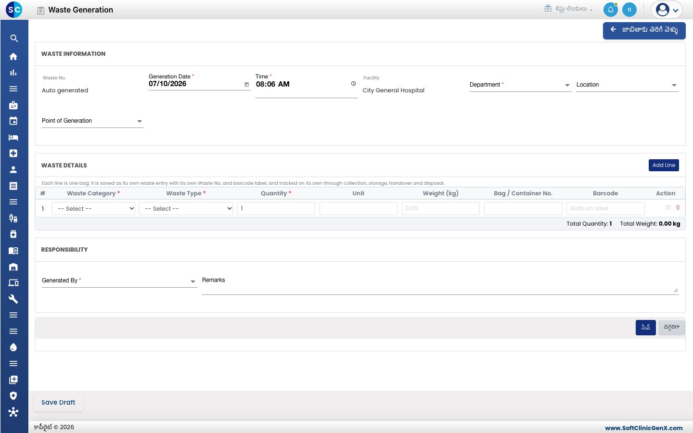The height and width of the screenshot is (433, 693).
Task: Click the bed icon in sidebar
Action: click(x=13, y=137)
